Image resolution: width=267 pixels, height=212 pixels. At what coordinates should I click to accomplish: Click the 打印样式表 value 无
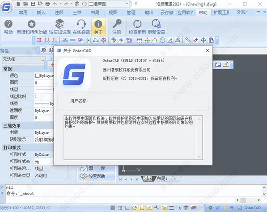[44, 162]
